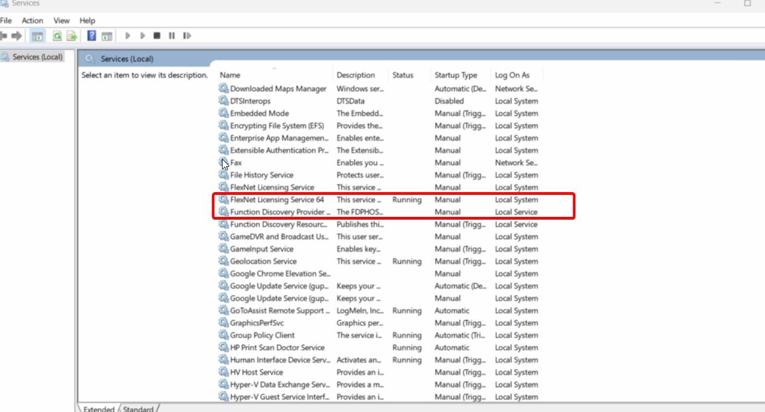Viewport: 765px width, 412px height.
Task: Click the gear icon beside Encrypting File System (EFS)
Action: click(224, 126)
